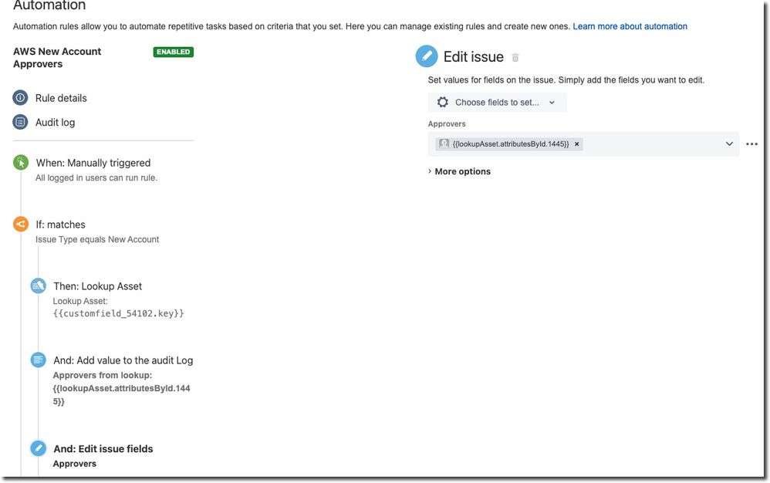Select When: Manually triggered step
The width and height of the screenshot is (770, 483).
(93, 163)
